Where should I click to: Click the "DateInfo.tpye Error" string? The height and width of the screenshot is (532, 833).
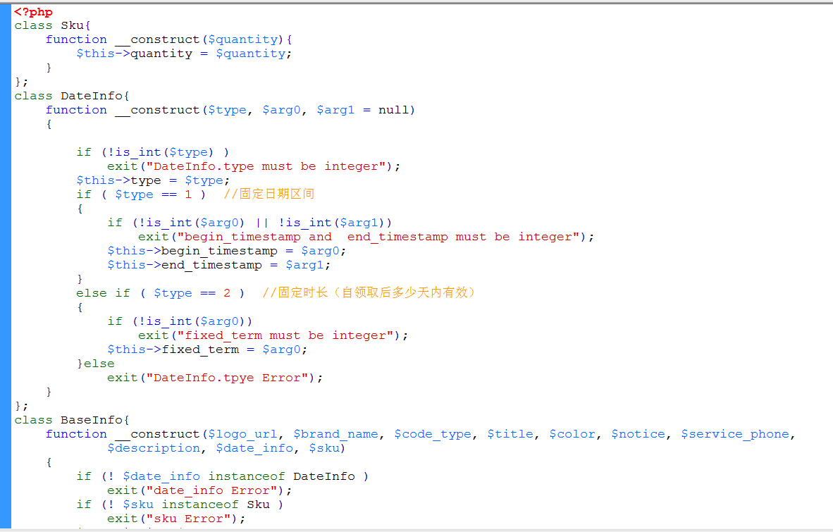tap(230, 378)
